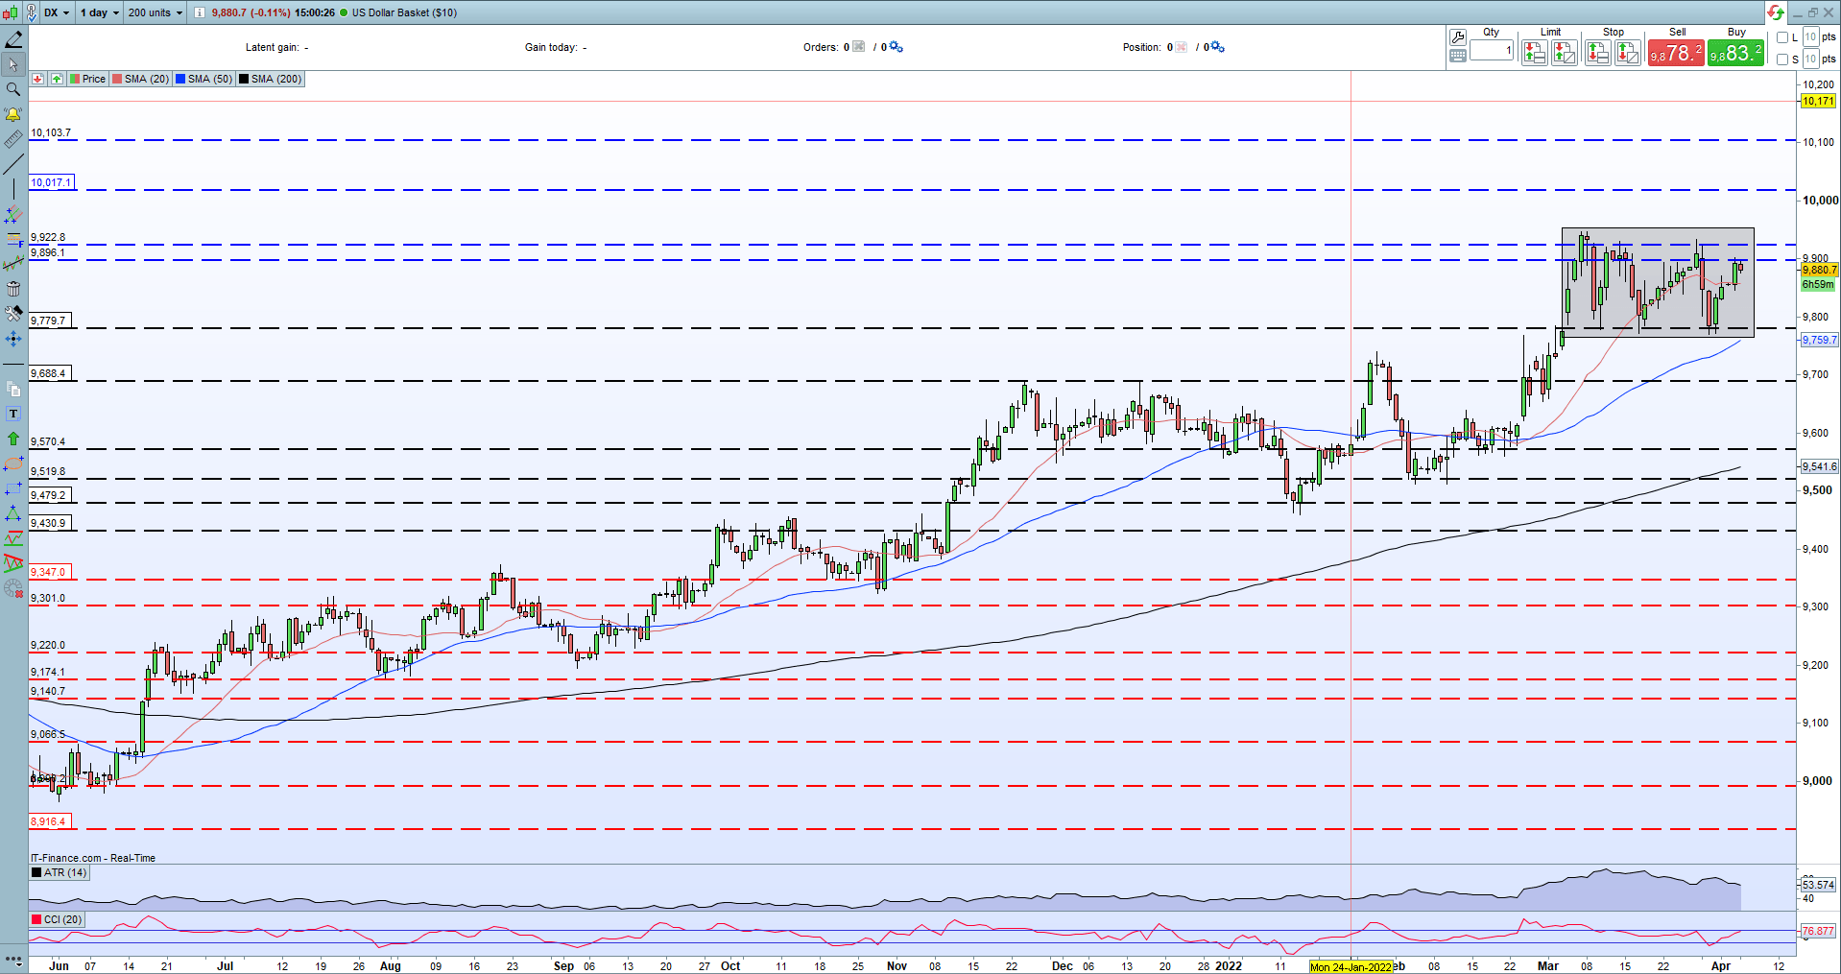Select the horizontal support resistance pattern tool
This screenshot has height=974, width=1841.
tap(13, 538)
